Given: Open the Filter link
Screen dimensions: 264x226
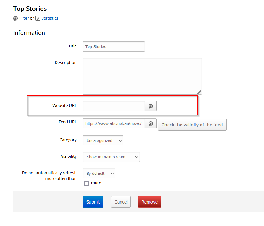Looking at the screenshot, I should [x=24, y=18].
